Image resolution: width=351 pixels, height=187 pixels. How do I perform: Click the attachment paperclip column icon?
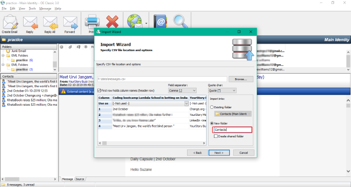(70, 47)
